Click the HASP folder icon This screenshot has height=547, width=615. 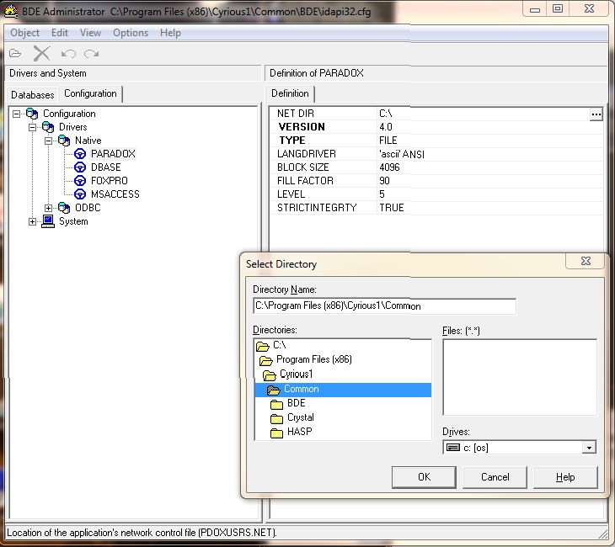coord(276,433)
